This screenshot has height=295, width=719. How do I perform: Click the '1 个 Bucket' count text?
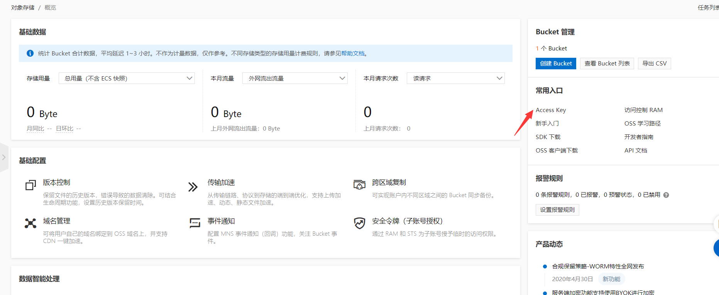(551, 49)
